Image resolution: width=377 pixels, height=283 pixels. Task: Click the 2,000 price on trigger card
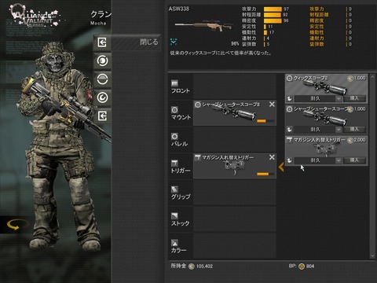pos(360,140)
